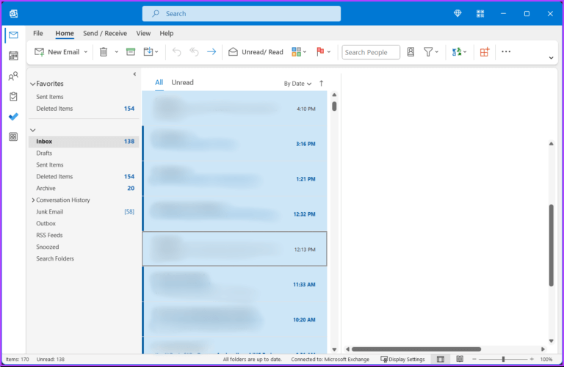Open the Address Book icon
The width and height of the screenshot is (564, 367).
pos(411,52)
